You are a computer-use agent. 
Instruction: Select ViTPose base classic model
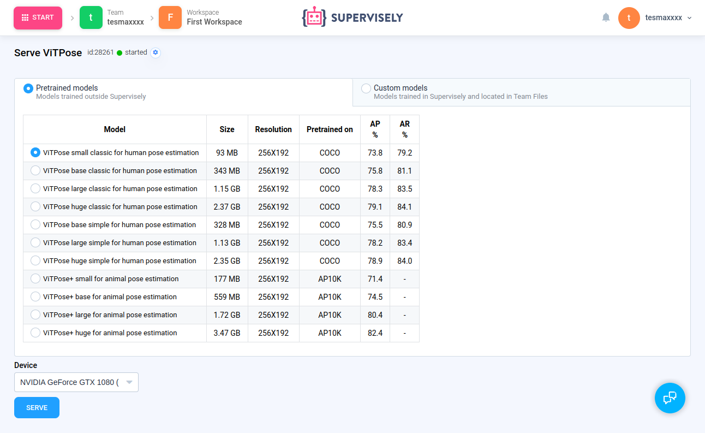click(35, 170)
